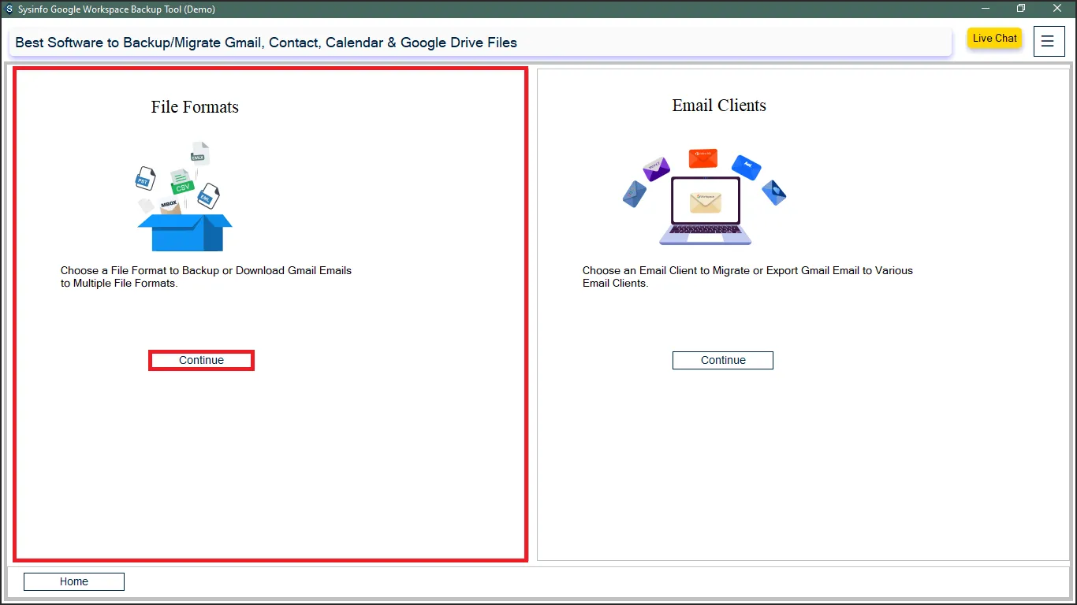The height and width of the screenshot is (605, 1077).
Task: Click the 'Choose a File Format to Backup' description
Action: click(206, 277)
